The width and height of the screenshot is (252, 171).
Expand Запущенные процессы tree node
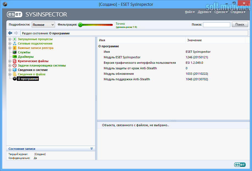[10, 39]
